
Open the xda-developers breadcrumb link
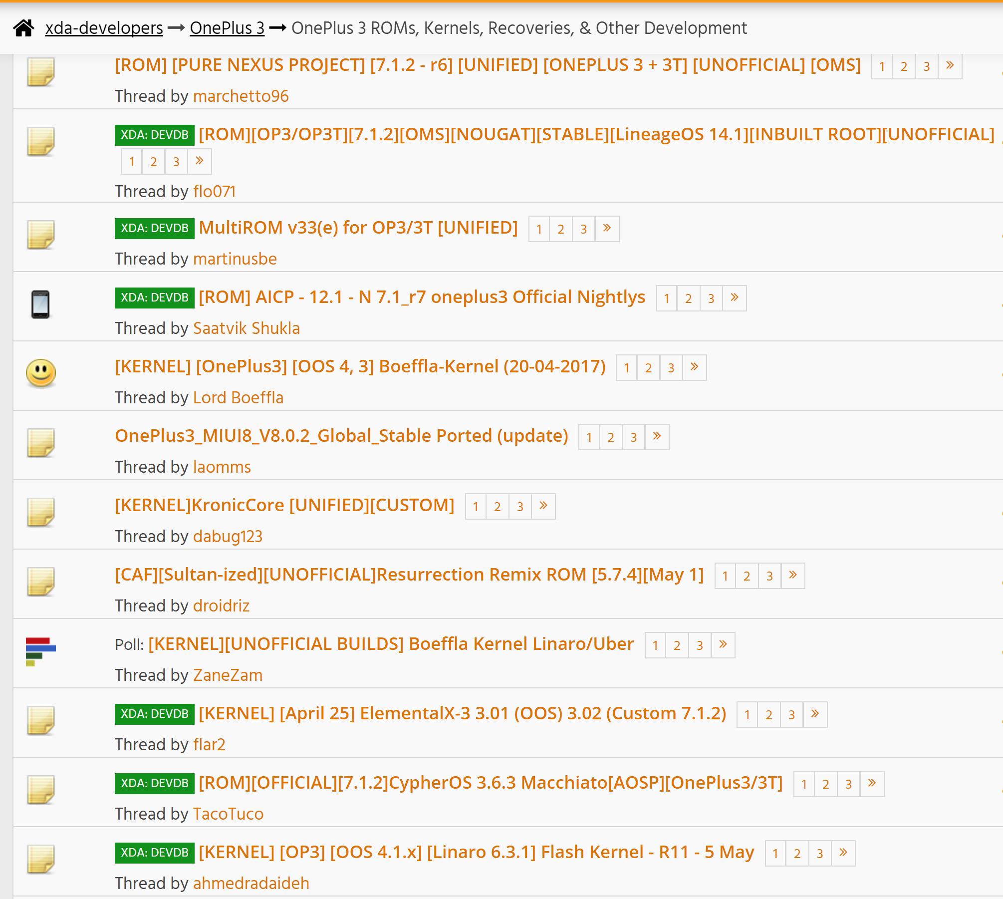point(104,28)
